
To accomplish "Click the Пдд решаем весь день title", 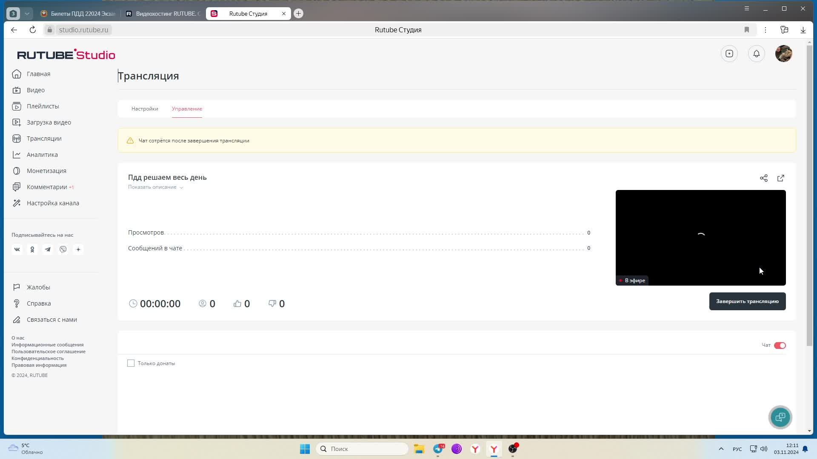I will [x=167, y=177].
